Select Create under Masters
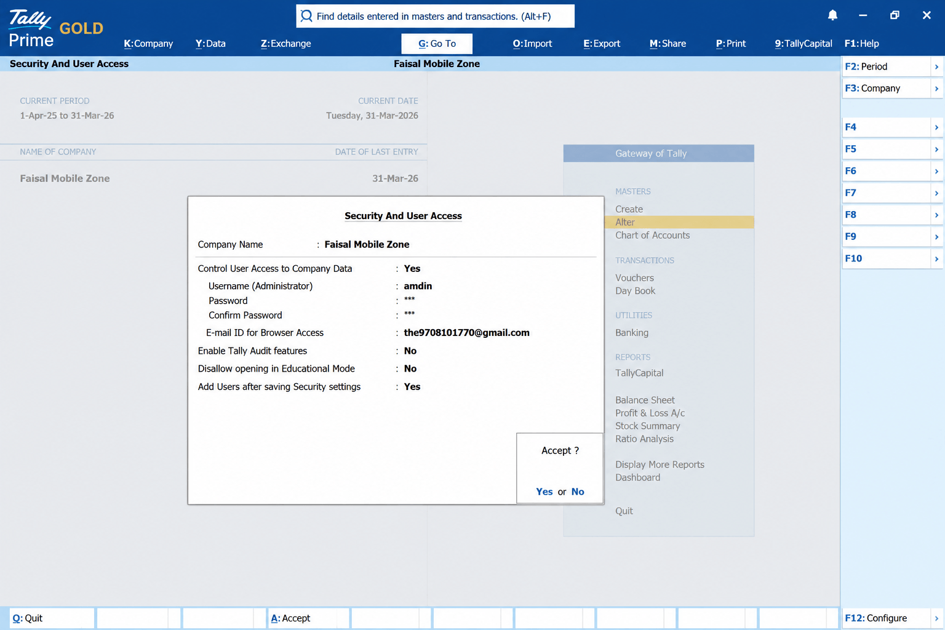This screenshot has height=630, width=945. coord(629,209)
